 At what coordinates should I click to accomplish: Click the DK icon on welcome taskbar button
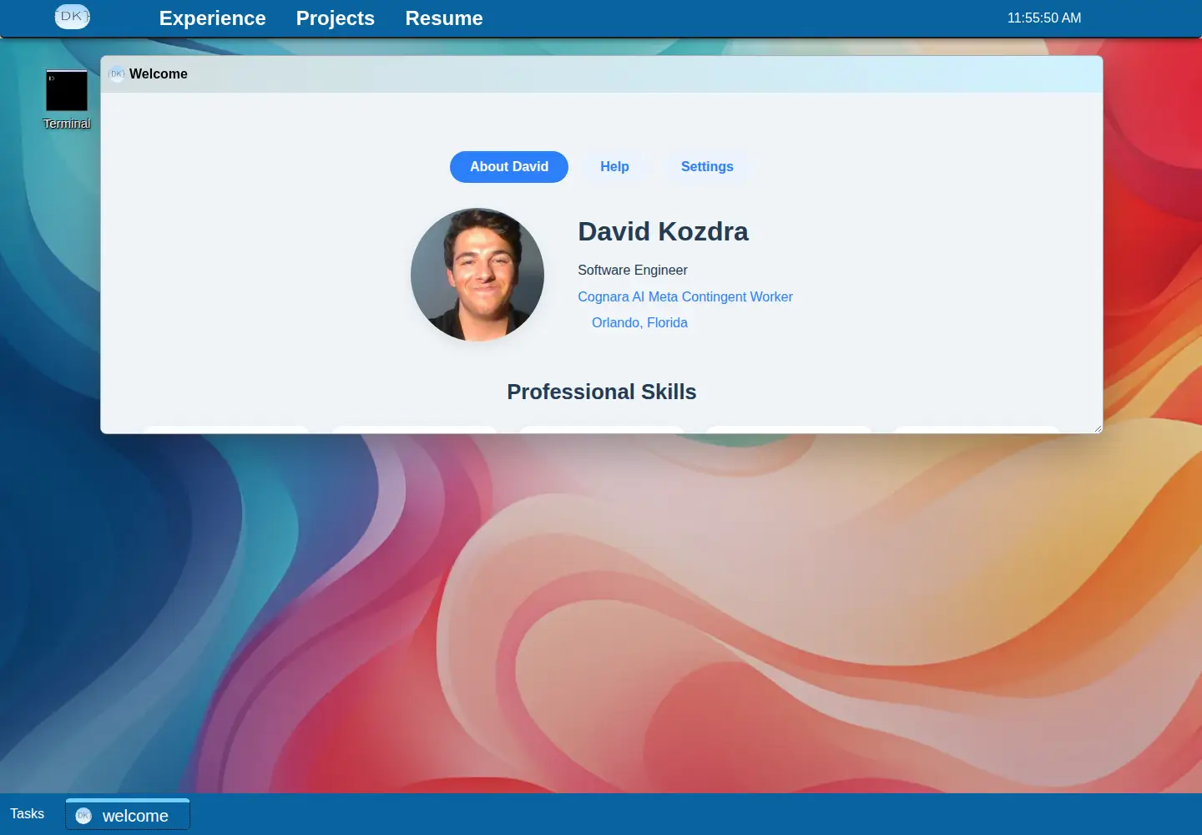[83, 816]
